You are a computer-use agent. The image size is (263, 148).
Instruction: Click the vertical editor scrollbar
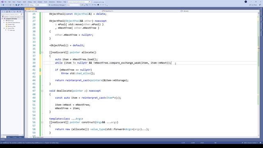[258, 74]
